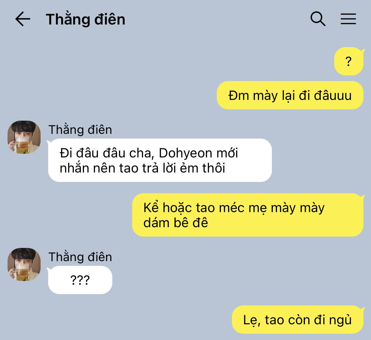Image resolution: width=371 pixels, height=340 pixels.
Task: Click the beer mug in first avatar
Action: [x=21, y=145]
